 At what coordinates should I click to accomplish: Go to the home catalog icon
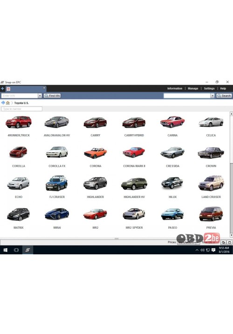coord(8,102)
